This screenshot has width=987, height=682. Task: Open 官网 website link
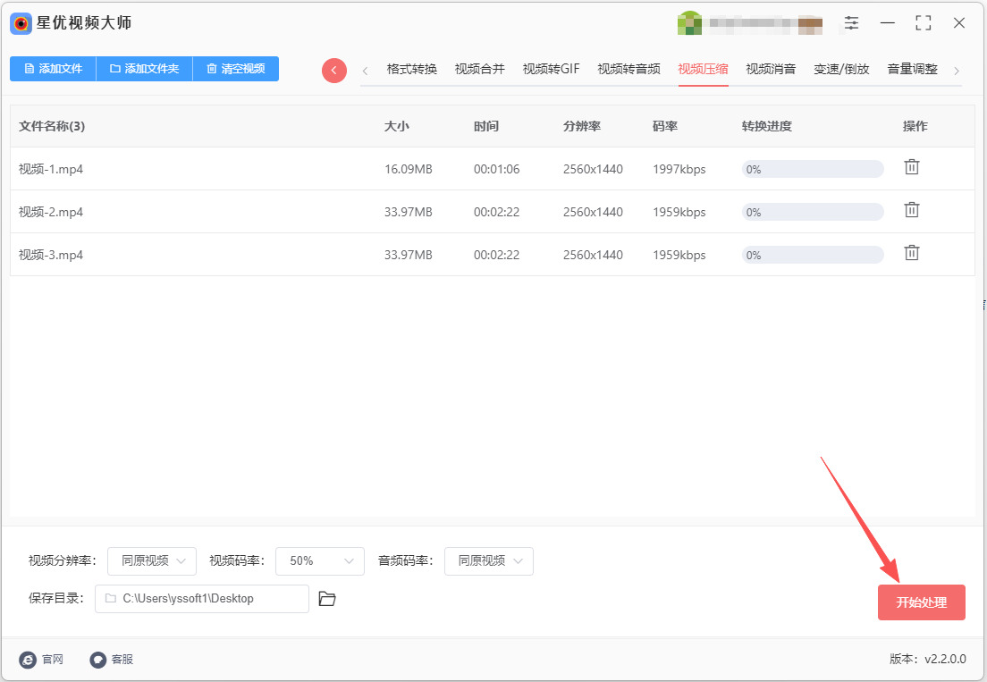[41, 660]
